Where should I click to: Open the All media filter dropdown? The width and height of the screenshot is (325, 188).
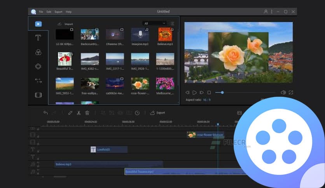154,23
